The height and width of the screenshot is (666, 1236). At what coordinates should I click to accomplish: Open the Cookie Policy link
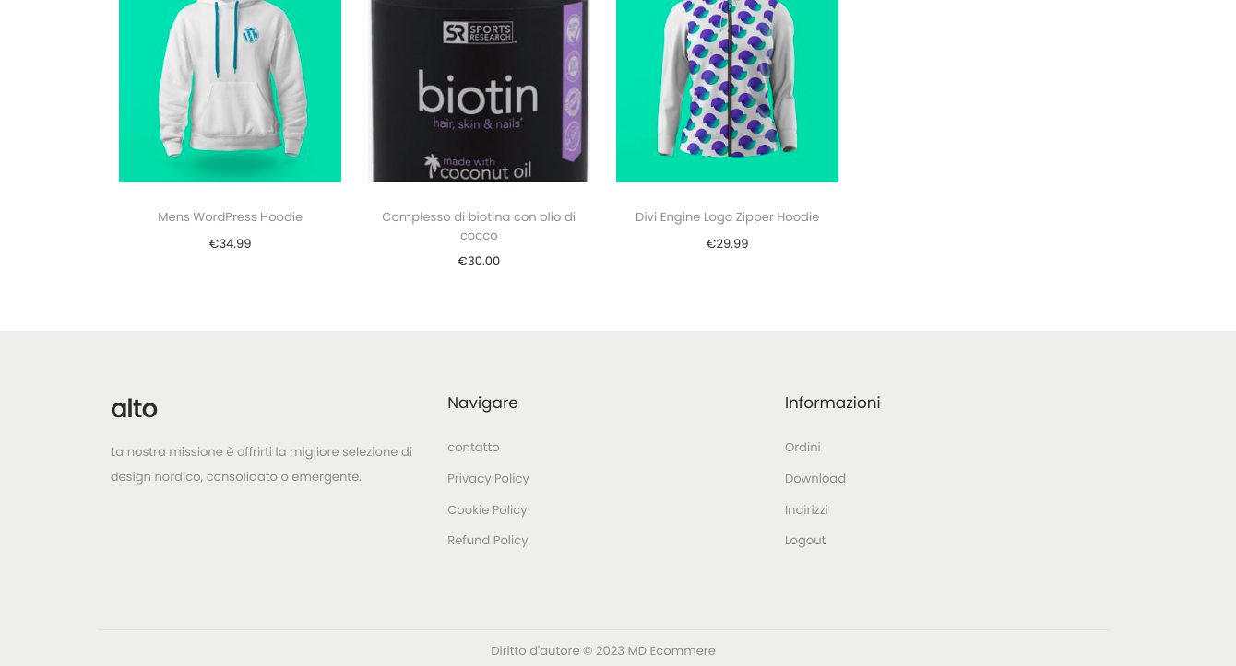coord(487,510)
